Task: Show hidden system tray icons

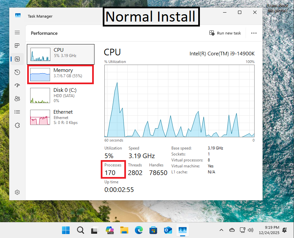Action: click(221, 230)
